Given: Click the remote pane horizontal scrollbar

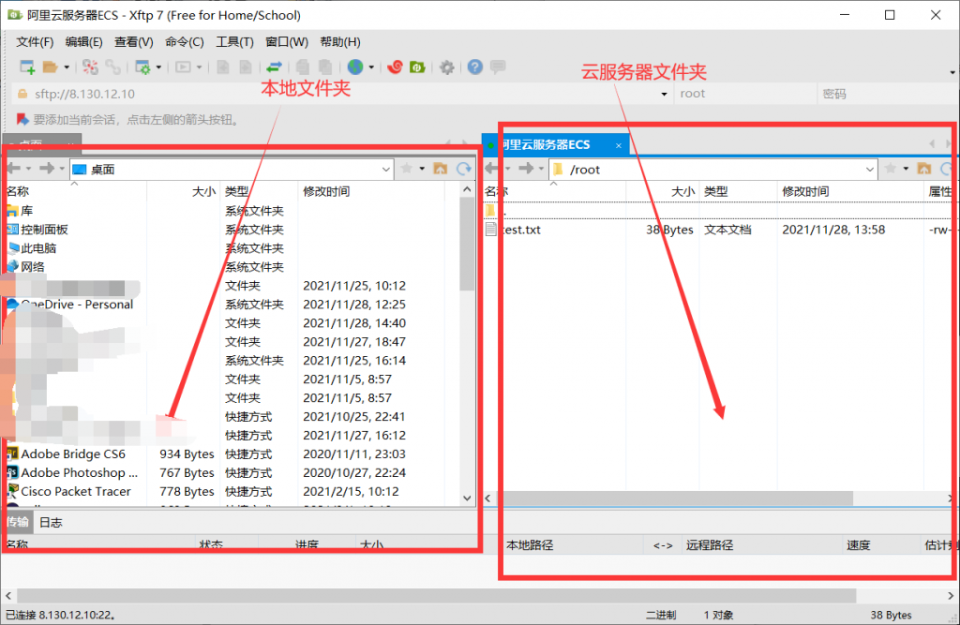Looking at the screenshot, I should 677,499.
